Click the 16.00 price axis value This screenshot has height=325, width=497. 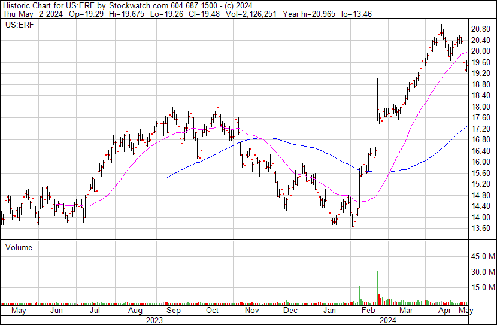pyautogui.click(x=481, y=162)
